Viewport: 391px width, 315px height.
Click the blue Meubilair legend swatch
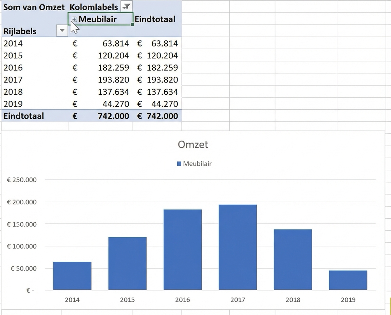tap(179, 164)
